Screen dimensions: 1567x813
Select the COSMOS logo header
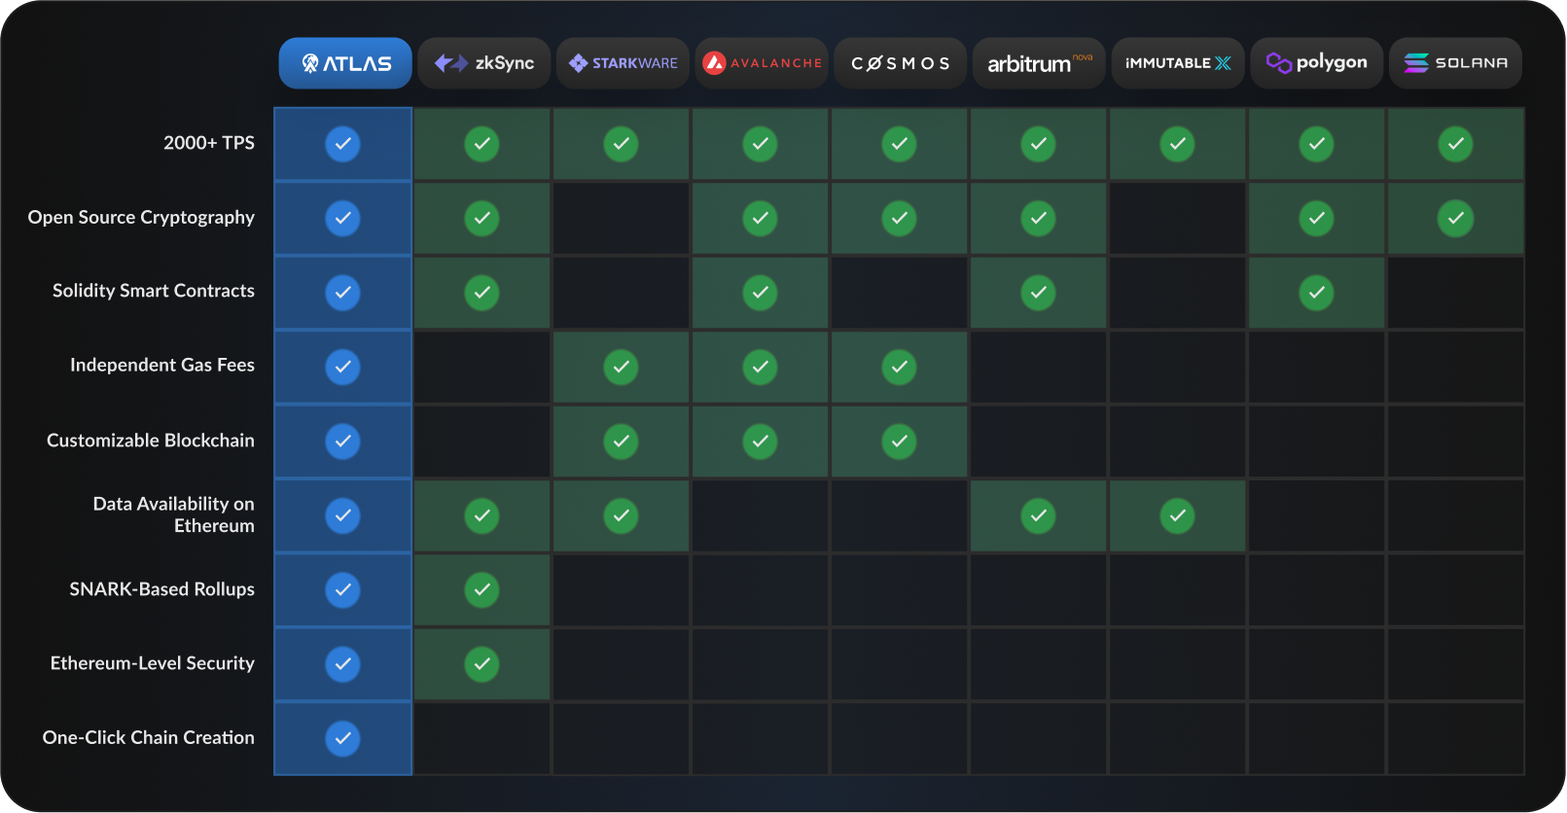pos(901,63)
